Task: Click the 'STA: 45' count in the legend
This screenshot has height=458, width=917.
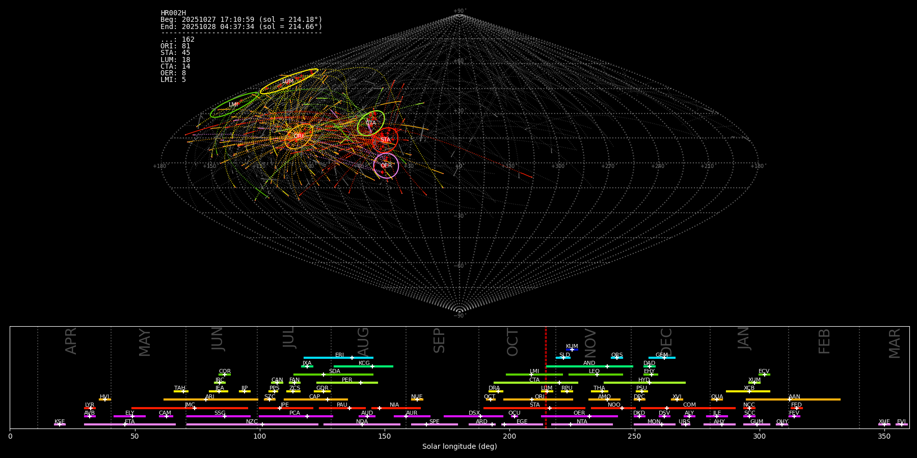Action: [175, 53]
